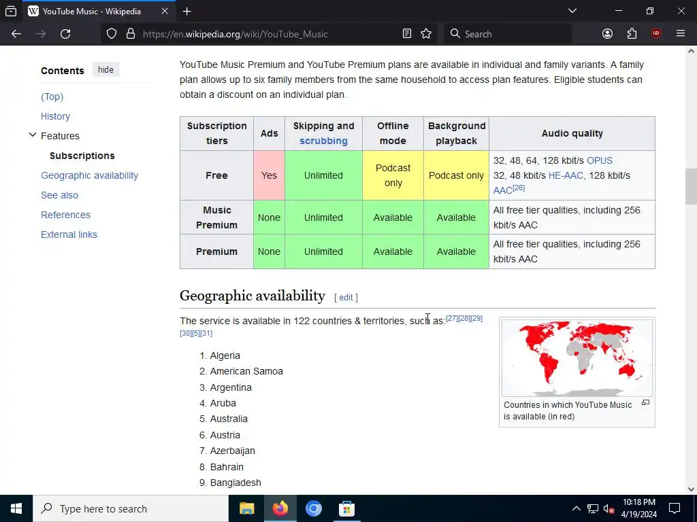This screenshot has width=697, height=522.
Task: Show hidden system tray icons
Action: [576, 508]
